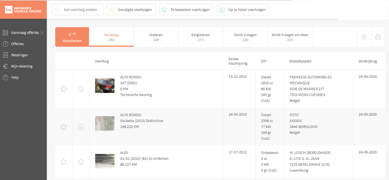Screen dimensions: 389x180
Task: Click the 1910 cc engine value
Action: point(267,83)
